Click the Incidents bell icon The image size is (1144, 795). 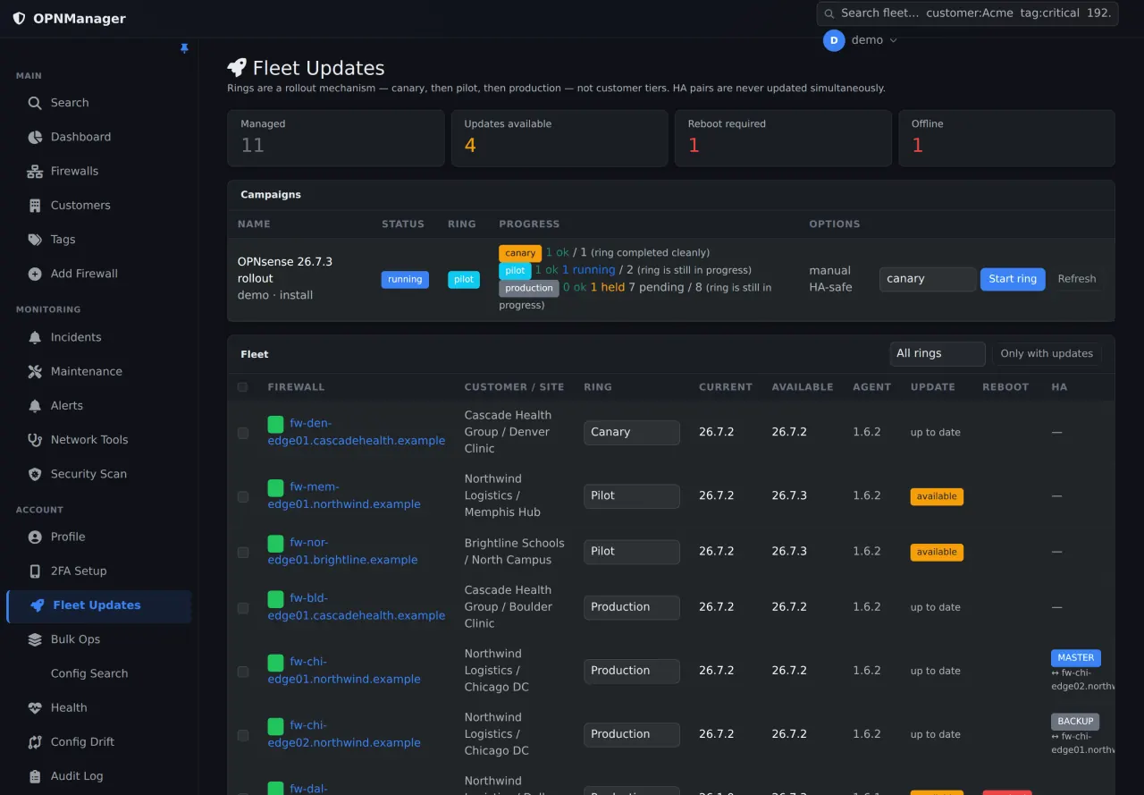click(35, 337)
